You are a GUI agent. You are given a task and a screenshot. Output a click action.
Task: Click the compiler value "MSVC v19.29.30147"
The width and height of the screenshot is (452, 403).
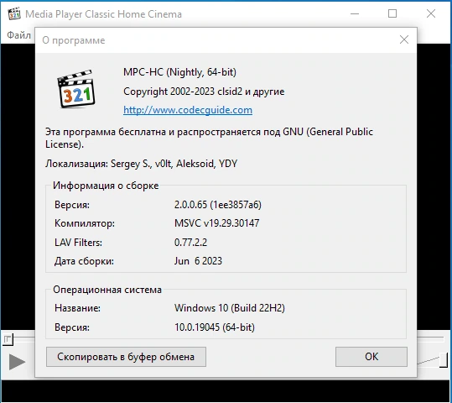pos(216,222)
